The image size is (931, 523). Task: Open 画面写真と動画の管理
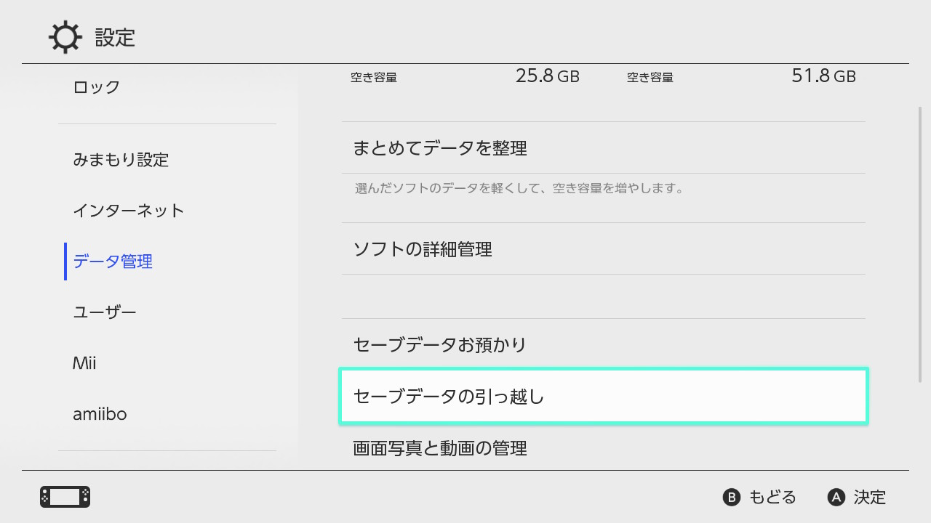click(440, 448)
